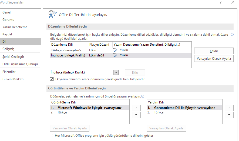Switch to the Gelişmiş options category
Image resolution: width=239 pixels, height=141 pixels.
point(8,49)
